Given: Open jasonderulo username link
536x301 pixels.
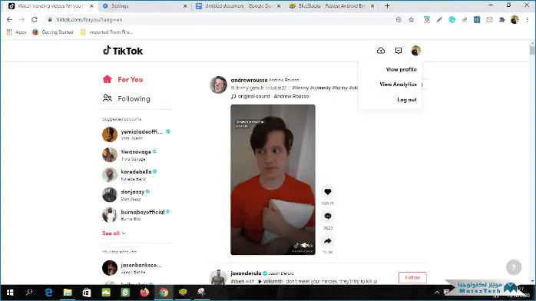Looking at the screenshot, I should [x=246, y=273].
